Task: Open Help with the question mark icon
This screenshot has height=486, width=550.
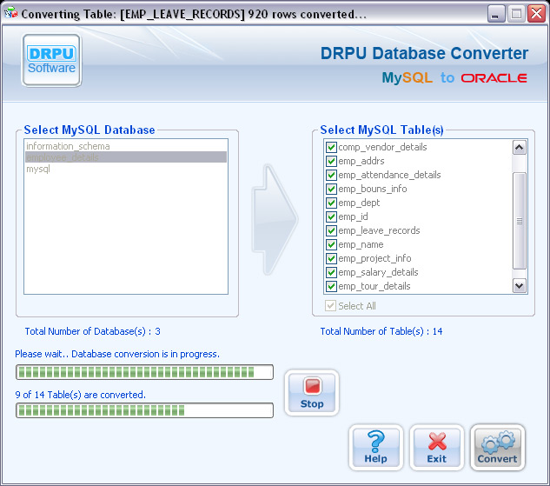Action: (376, 447)
